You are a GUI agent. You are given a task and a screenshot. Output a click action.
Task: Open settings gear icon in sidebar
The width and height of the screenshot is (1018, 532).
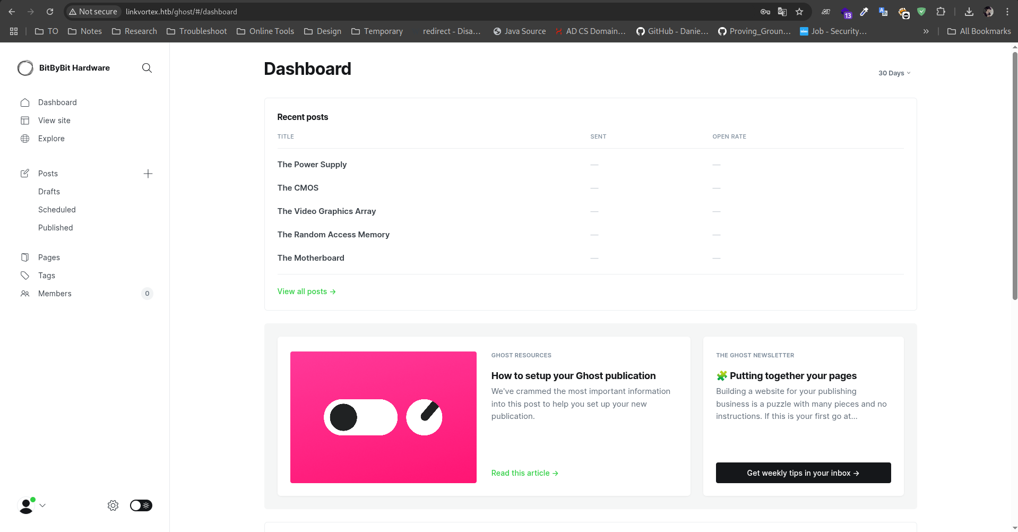pyautogui.click(x=113, y=505)
